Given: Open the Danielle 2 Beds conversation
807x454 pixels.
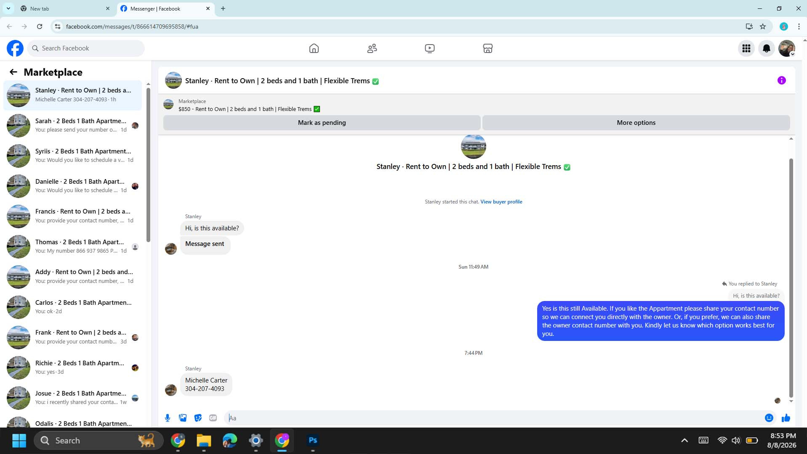Looking at the screenshot, I should (x=73, y=186).
